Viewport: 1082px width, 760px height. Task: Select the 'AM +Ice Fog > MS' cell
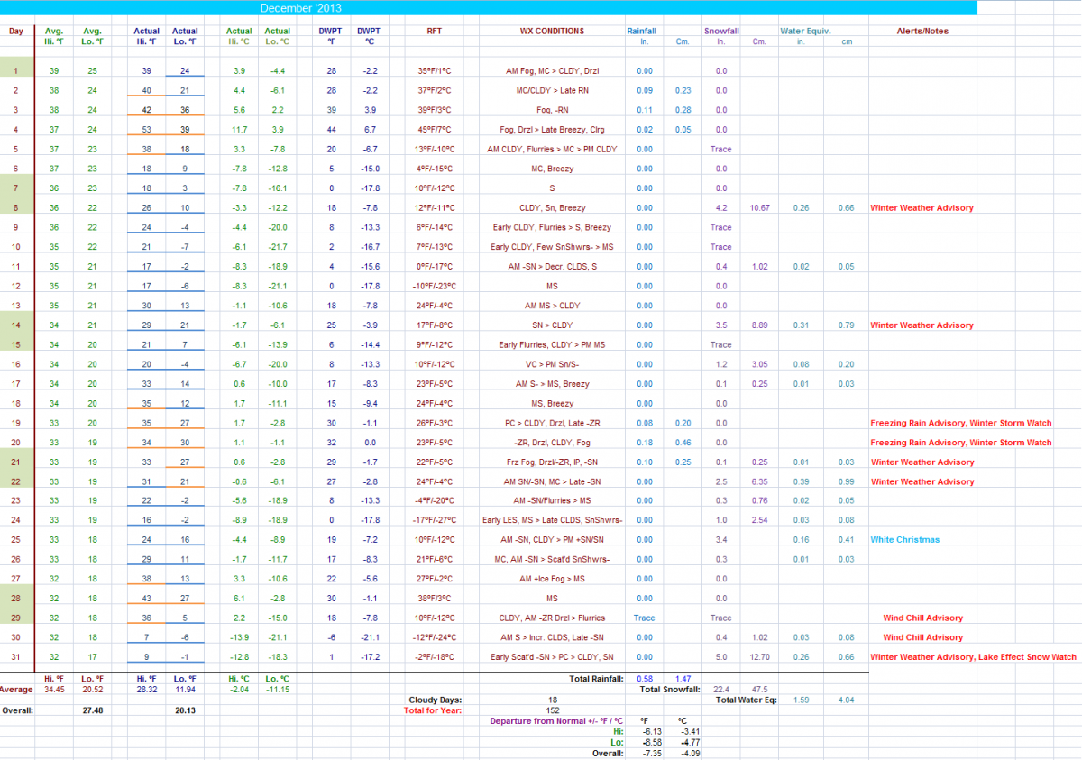(x=552, y=579)
